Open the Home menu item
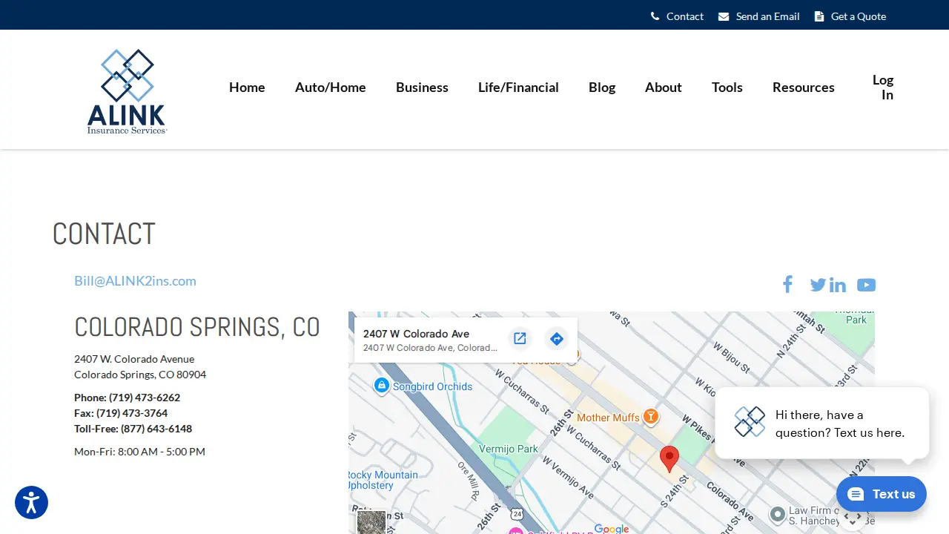The image size is (949, 534). pos(247,87)
